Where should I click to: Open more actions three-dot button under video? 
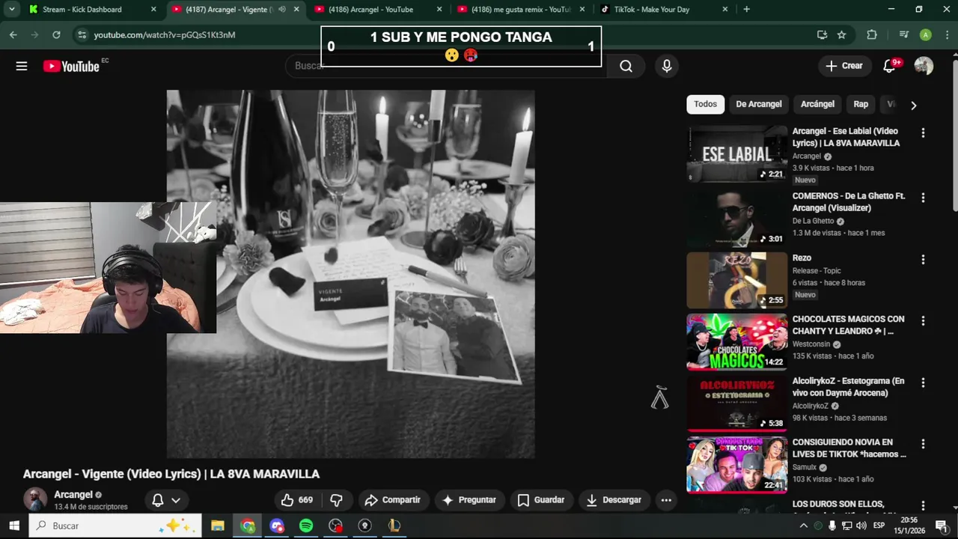click(x=666, y=500)
